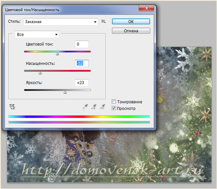Select the add-to-sample eyedropper
The height and width of the screenshot is (189, 217).
click(94, 107)
